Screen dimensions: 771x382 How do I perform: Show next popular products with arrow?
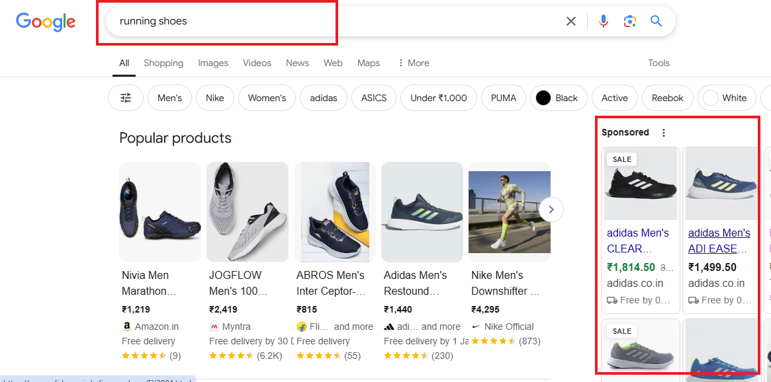[551, 210]
